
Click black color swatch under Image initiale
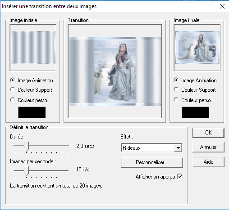click(x=32, y=112)
